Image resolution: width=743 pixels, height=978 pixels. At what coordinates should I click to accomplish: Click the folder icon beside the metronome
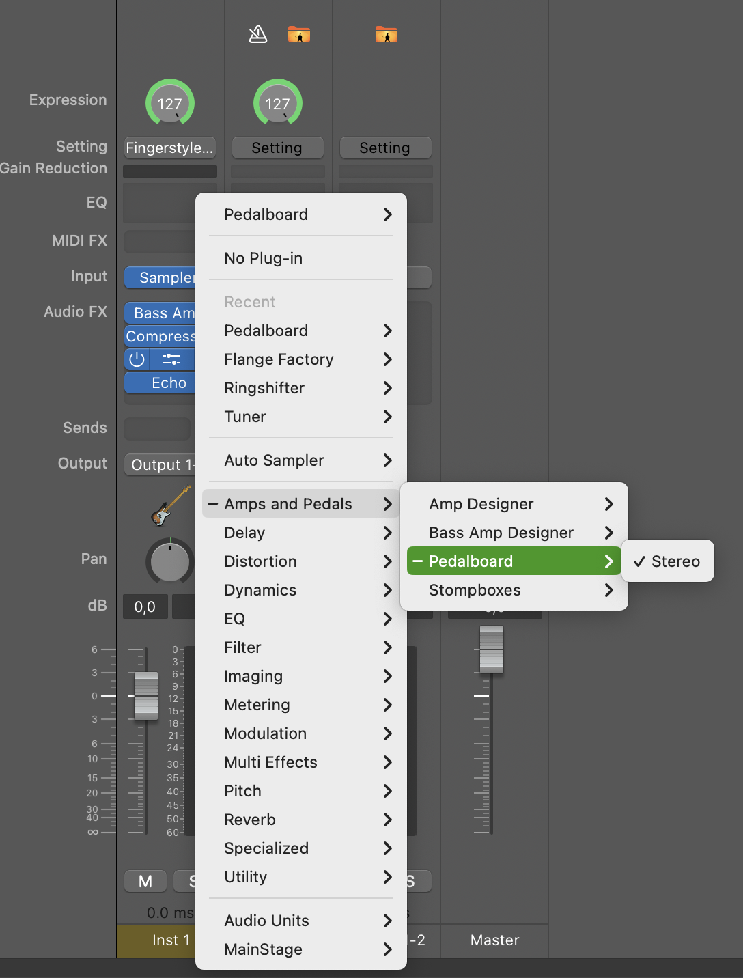coord(299,34)
